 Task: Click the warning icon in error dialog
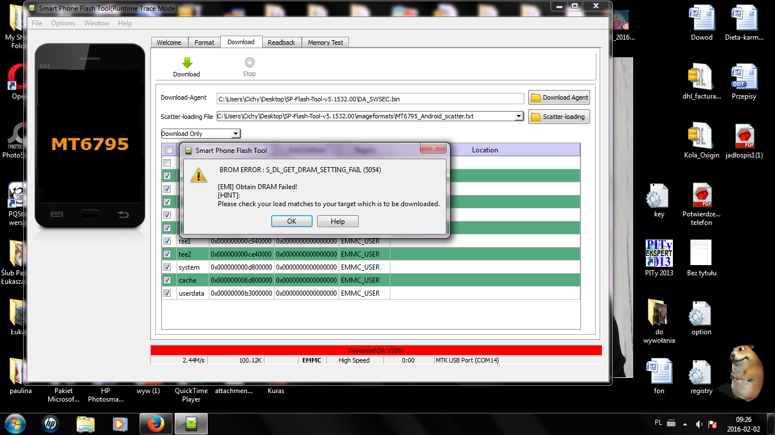[199, 174]
